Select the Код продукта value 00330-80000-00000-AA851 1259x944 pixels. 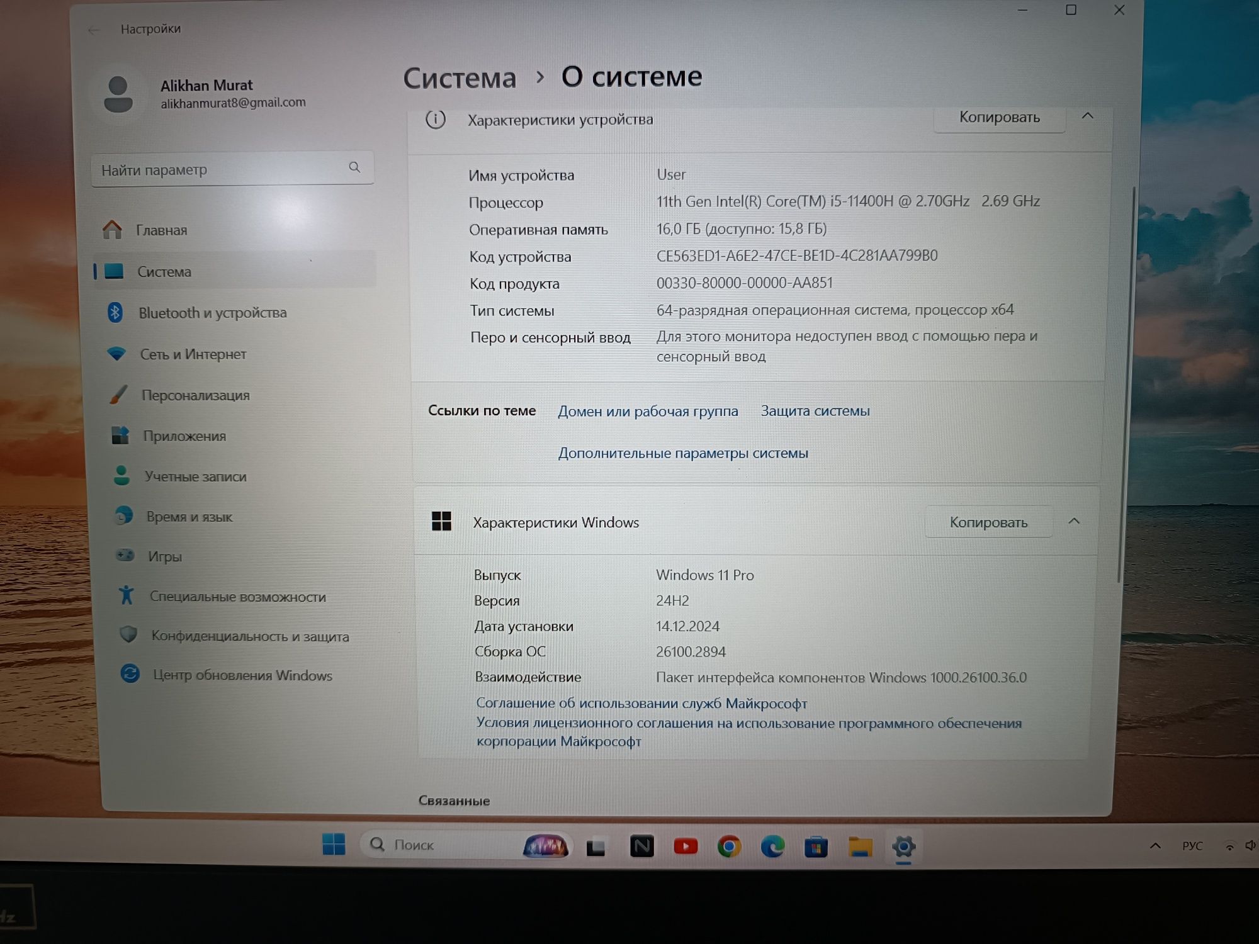click(745, 283)
